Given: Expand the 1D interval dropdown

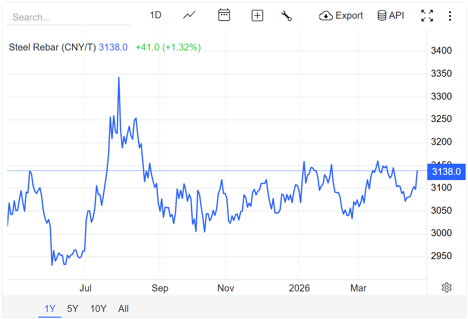Looking at the screenshot, I should point(155,15).
